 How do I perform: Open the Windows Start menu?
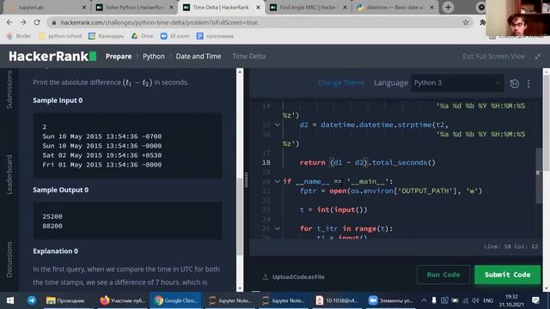click(10, 300)
